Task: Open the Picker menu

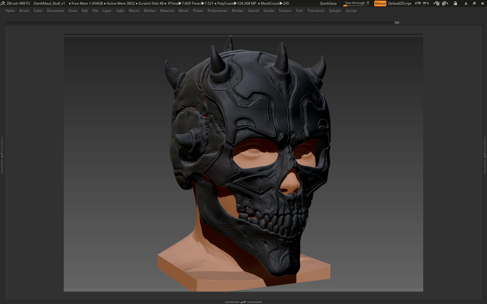Action: 198,11
